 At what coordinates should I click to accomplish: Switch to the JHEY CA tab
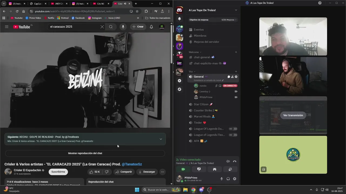click(59, 4)
